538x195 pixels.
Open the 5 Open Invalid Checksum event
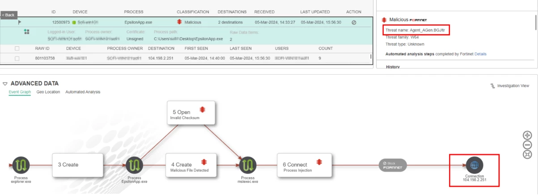[191, 113]
